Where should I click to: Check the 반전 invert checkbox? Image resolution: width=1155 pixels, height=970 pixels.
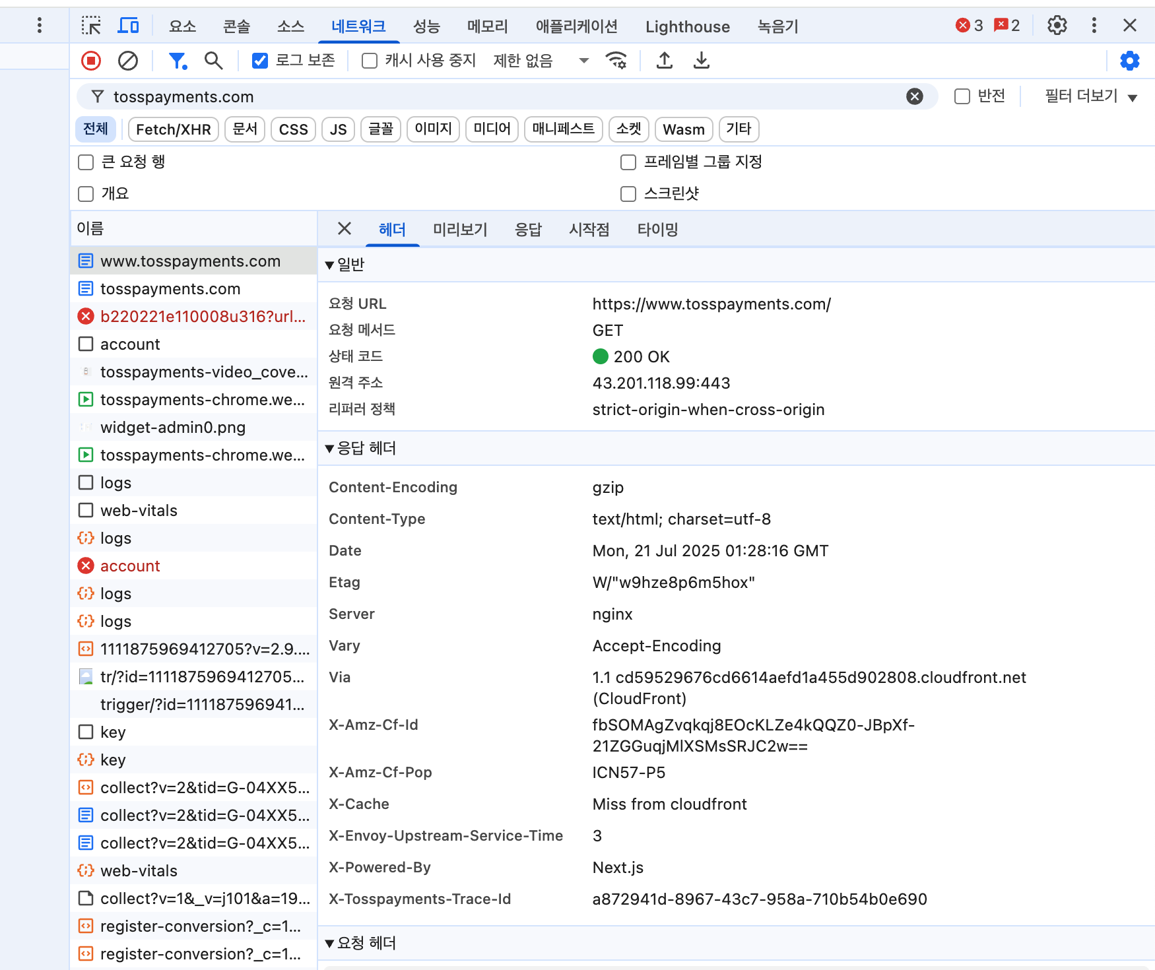(962, 96)
